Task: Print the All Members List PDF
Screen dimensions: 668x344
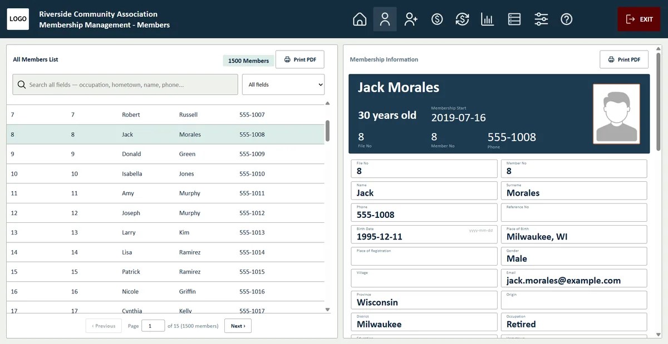Action: tap(300, 59)
